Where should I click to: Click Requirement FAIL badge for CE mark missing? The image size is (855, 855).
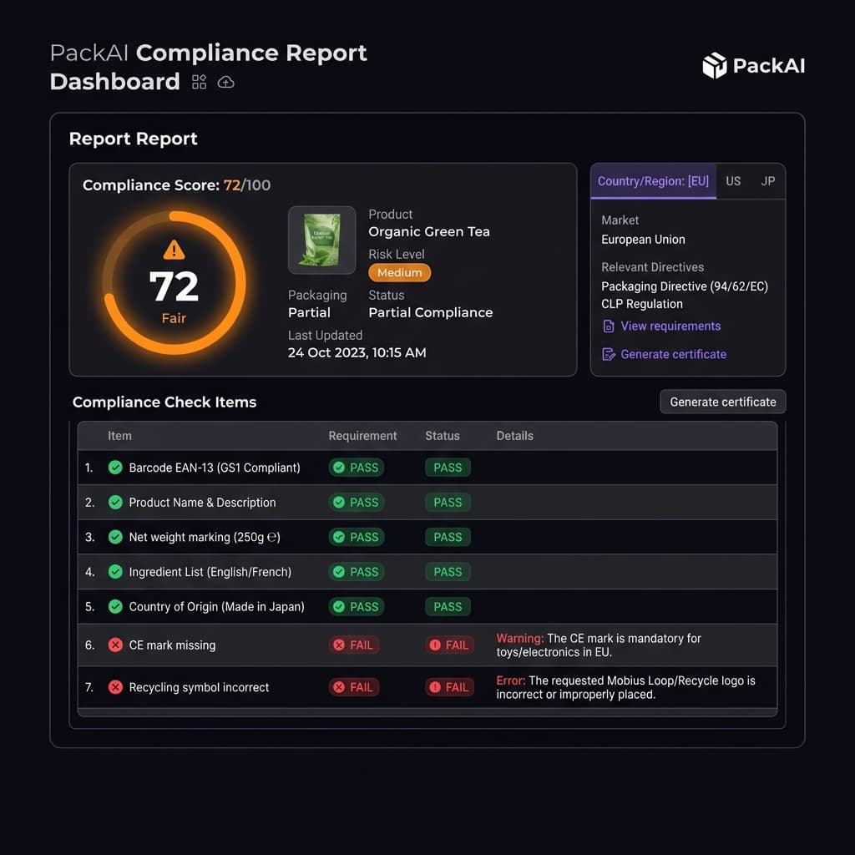pos(353,645)
